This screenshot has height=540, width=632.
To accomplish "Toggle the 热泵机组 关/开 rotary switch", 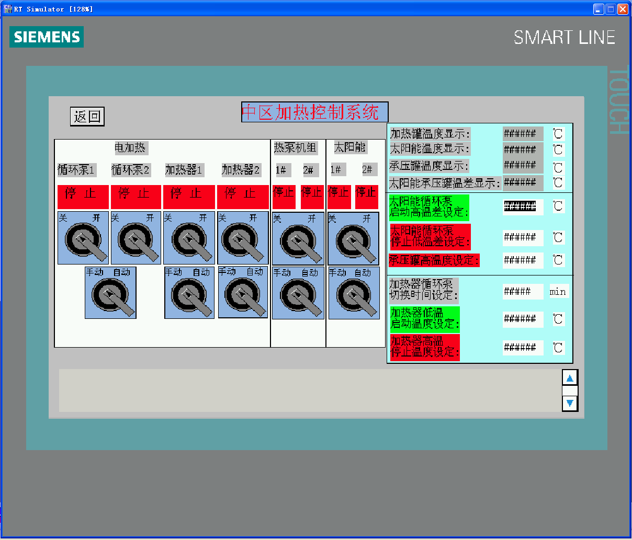I will (298, 238).
